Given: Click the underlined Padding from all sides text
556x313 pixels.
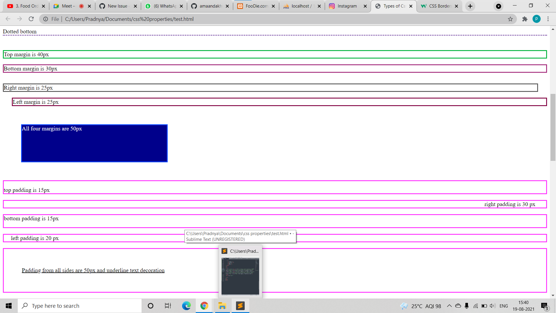Looking at the screenshot, I should click(93, 270).
